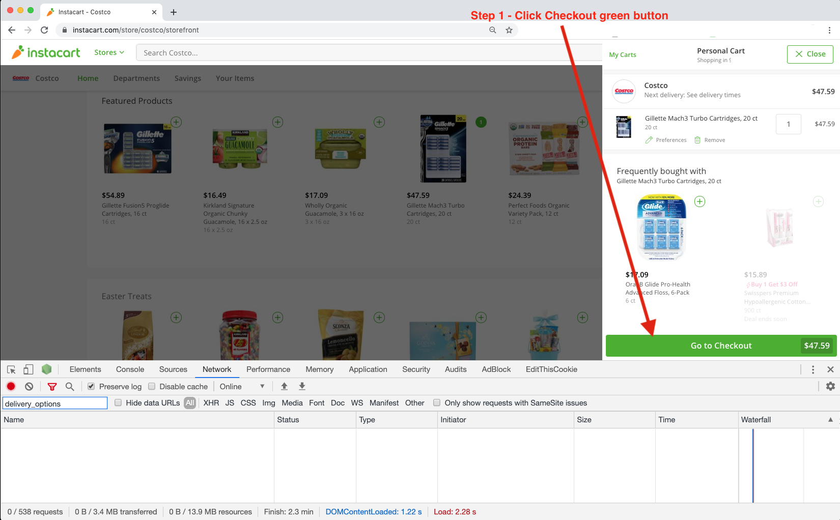Open the EditThisCookie tab

tap(551, 369)
